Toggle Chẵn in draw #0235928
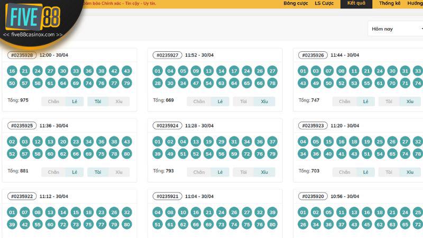Viewport: 423px width, 238px height. point(53,102)
